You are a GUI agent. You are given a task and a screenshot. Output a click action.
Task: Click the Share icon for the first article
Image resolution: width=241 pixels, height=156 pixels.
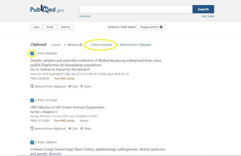(x=81, y=86)
